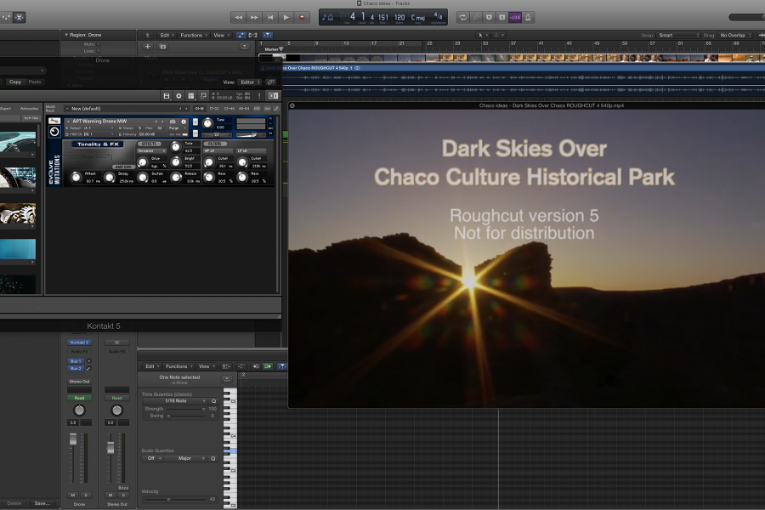Image resolution: width=765 pixels, height=510 pixels.
Task: Click the Velocity slider in the editor panel
Action: [169, 500]
